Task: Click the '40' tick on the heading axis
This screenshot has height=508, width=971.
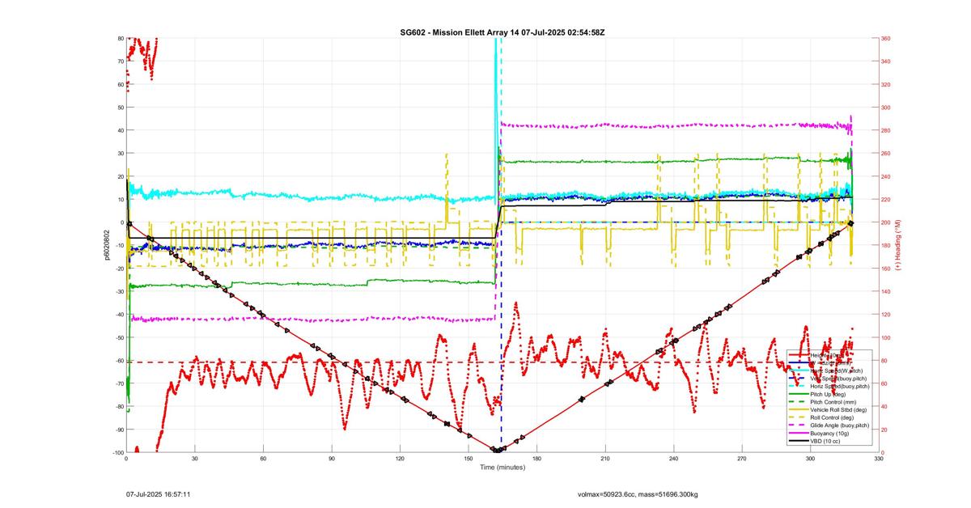Action: pyautogui.click(x=884, y=406)
